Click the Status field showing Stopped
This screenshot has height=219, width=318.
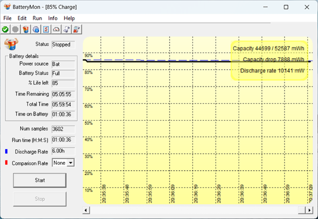63,45
